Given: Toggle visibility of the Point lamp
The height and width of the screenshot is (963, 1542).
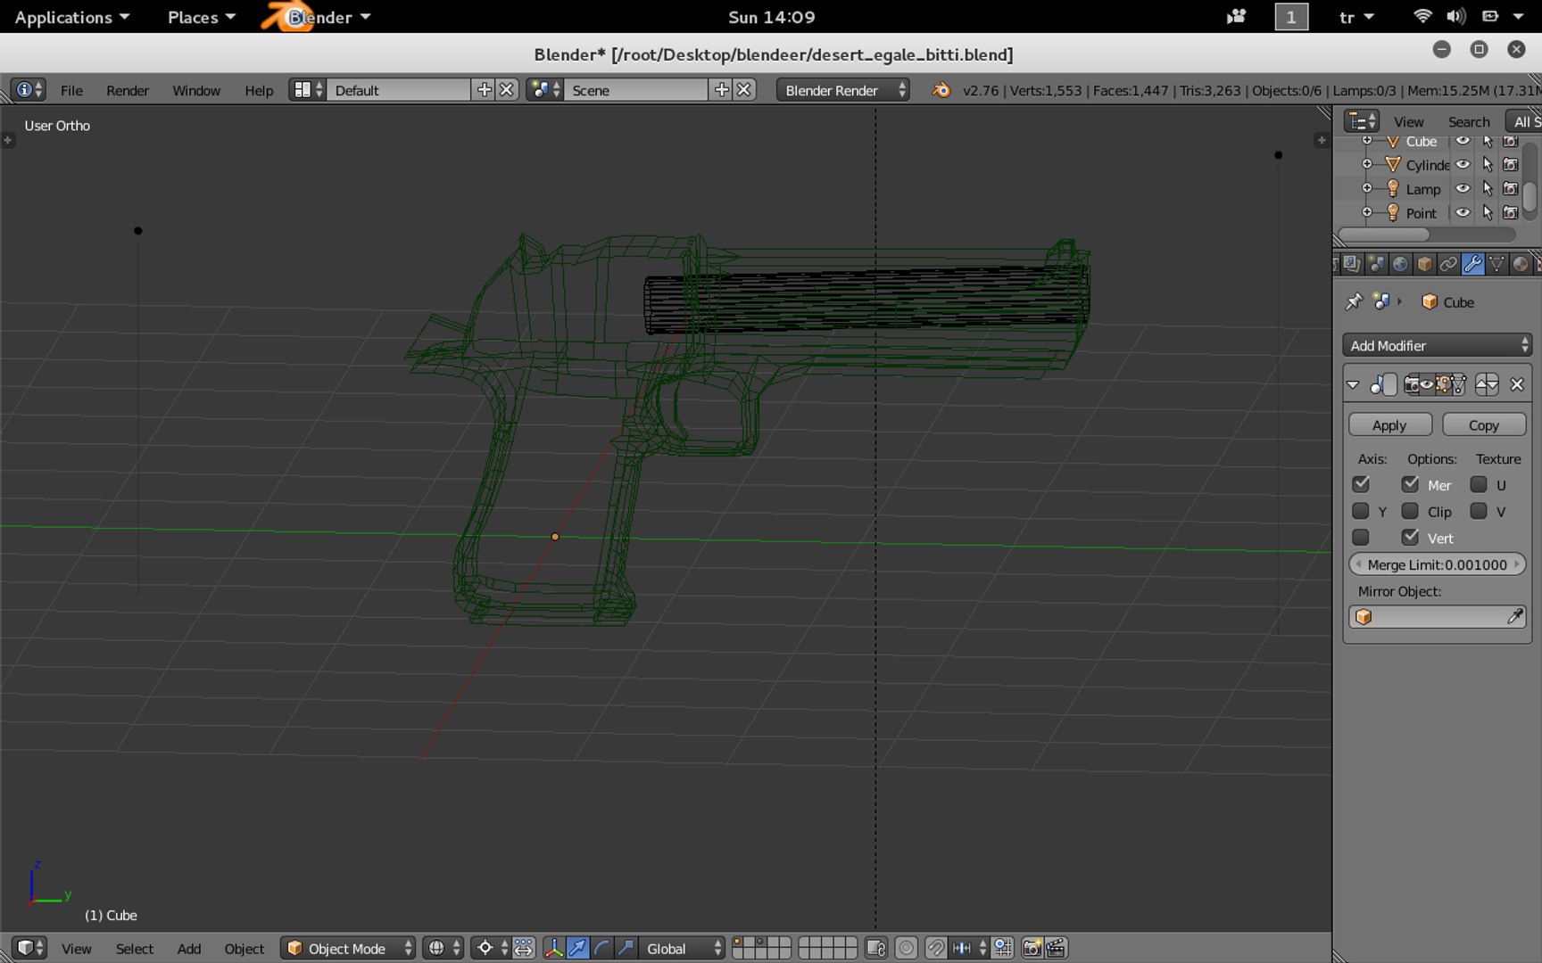Looking at the screenshot, I should tap(1463, 212).
